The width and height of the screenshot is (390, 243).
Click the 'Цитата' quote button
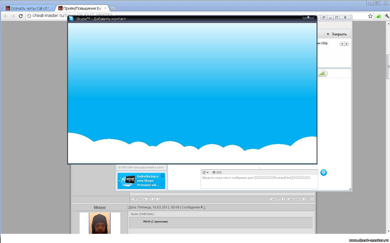(x=277, y=199)
